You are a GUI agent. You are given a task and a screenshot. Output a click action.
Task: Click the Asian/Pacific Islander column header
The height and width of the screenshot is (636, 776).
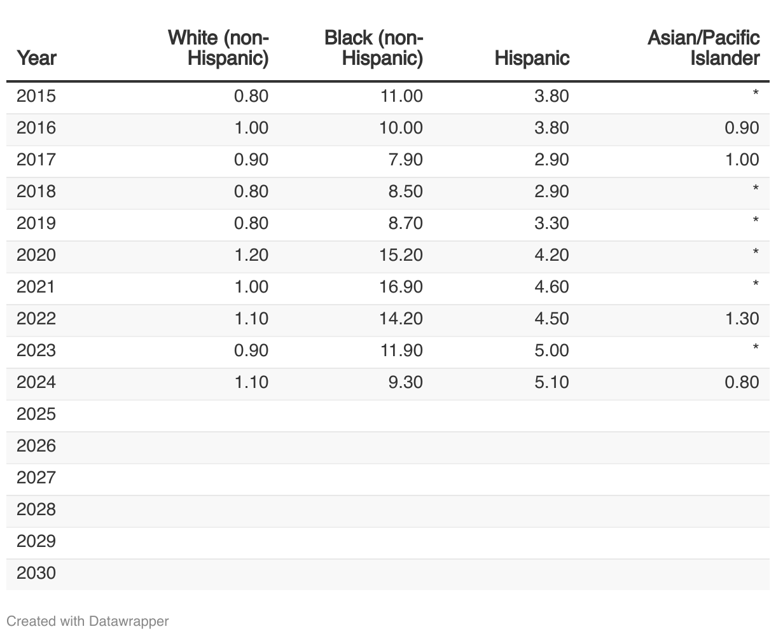tap(703, 48)
